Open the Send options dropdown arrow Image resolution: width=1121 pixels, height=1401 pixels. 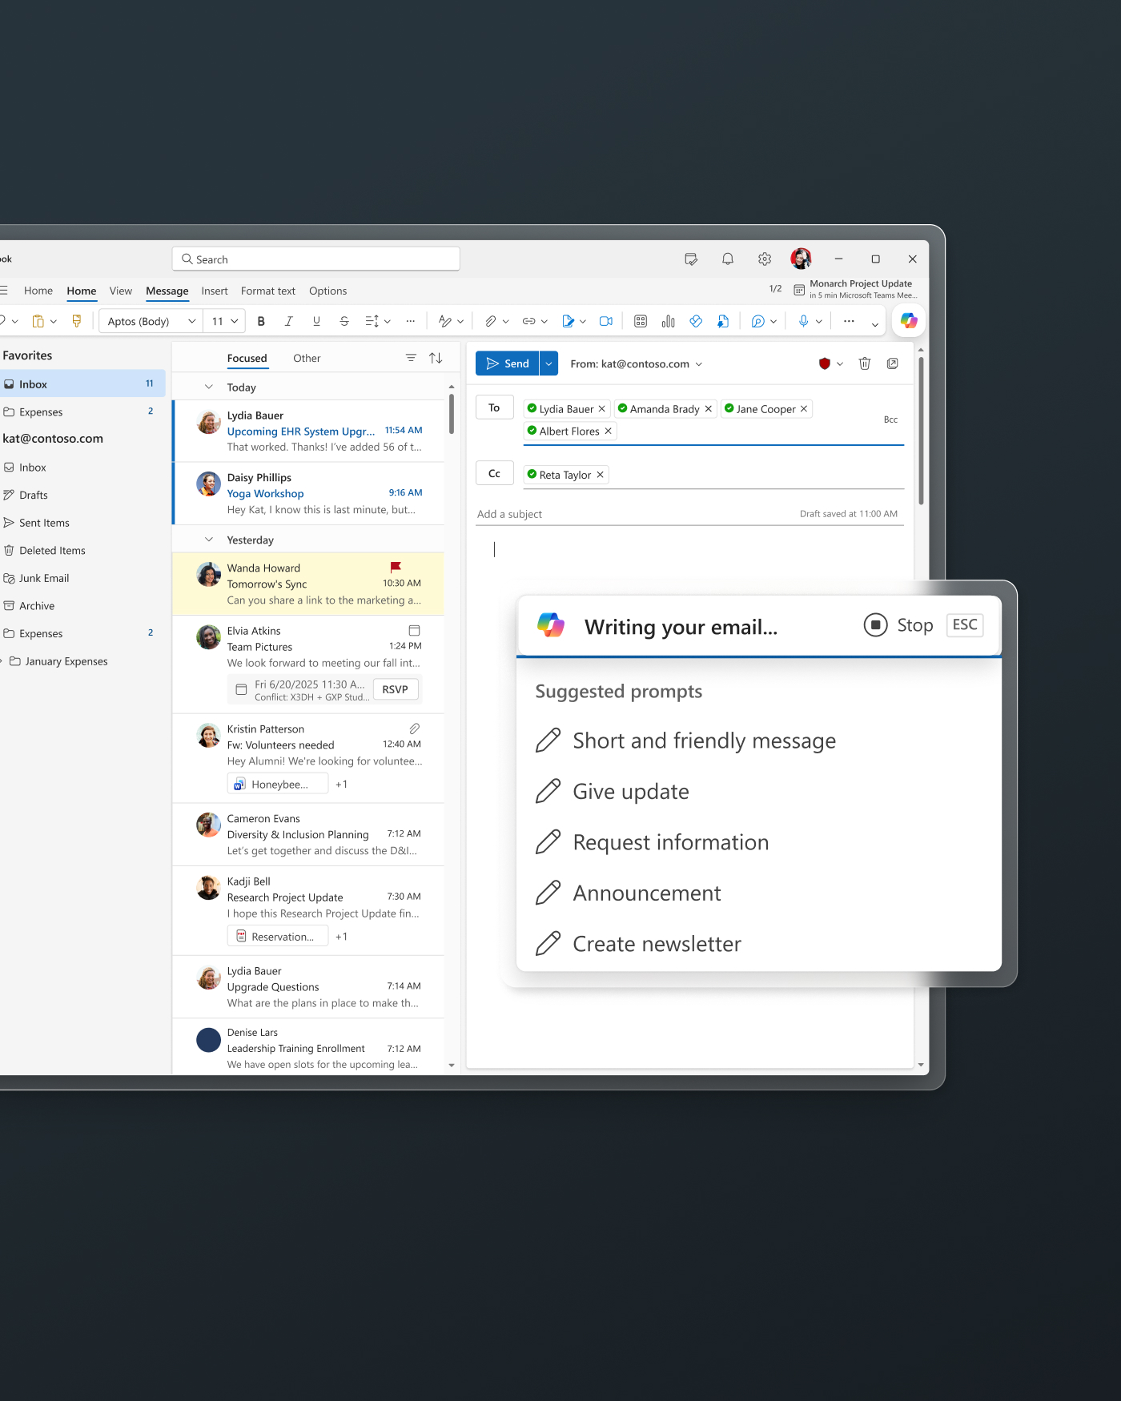click(x=548, y=363)
